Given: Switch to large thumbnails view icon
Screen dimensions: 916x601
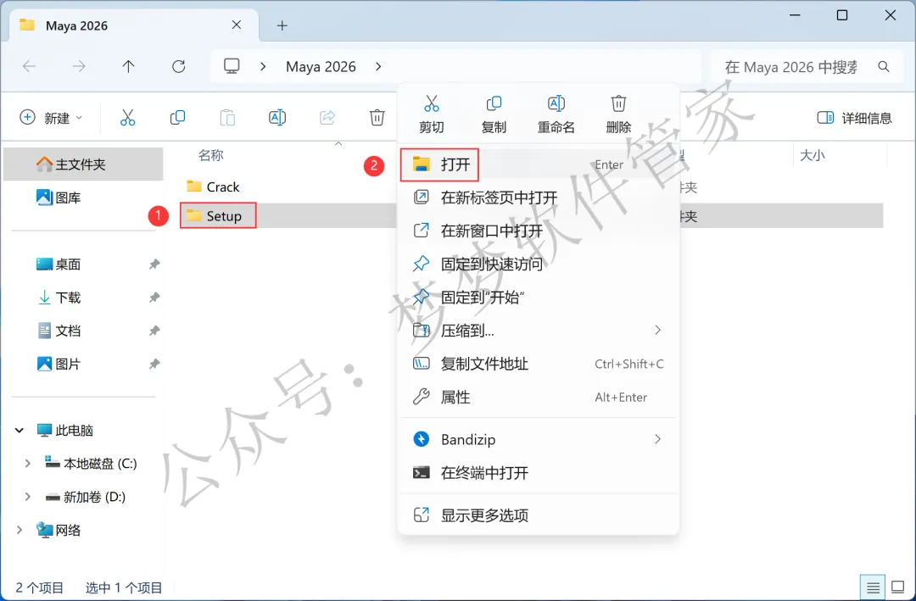Looking at the screenshot, I should (897, 587).
